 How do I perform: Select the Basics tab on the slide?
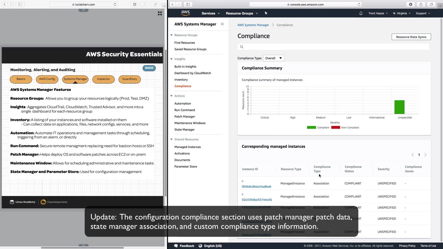click(x=21, y=79)
